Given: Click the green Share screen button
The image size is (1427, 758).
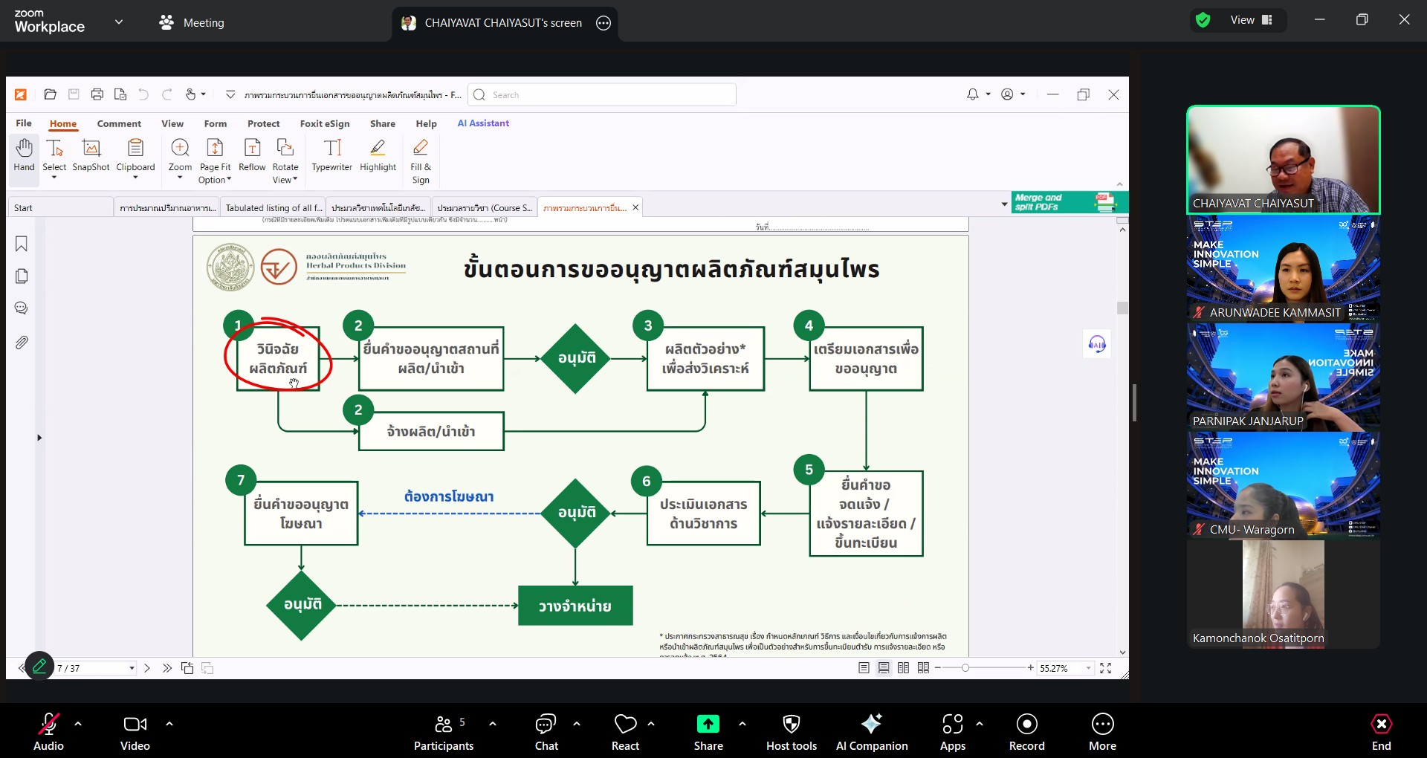Looking at the screenshot, I should [x=708, y=731].
